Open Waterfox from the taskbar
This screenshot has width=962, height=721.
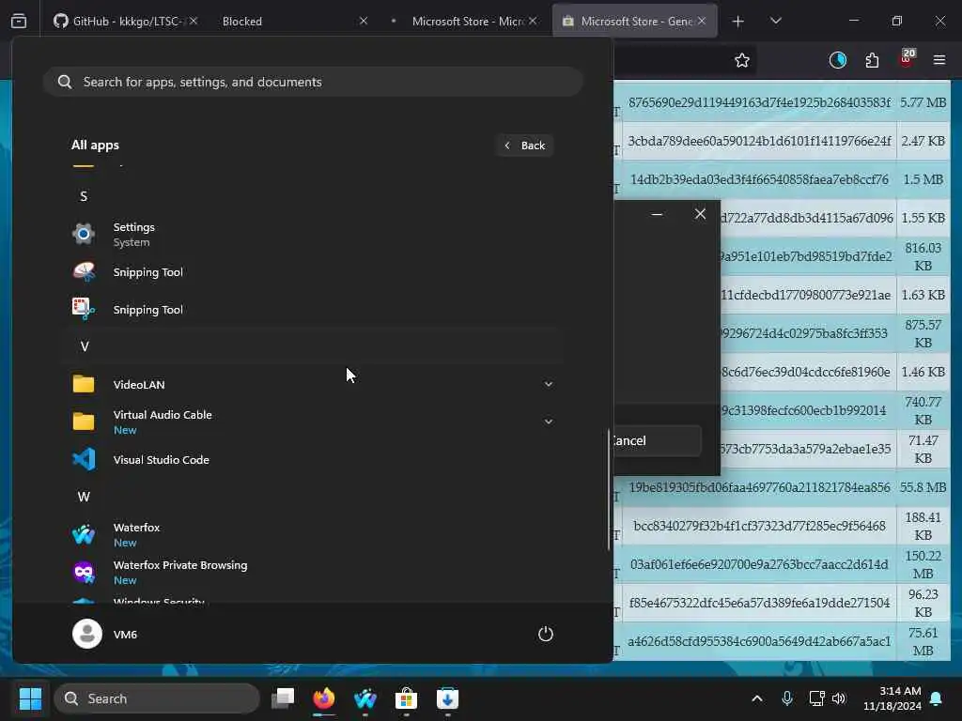(365, 698)
